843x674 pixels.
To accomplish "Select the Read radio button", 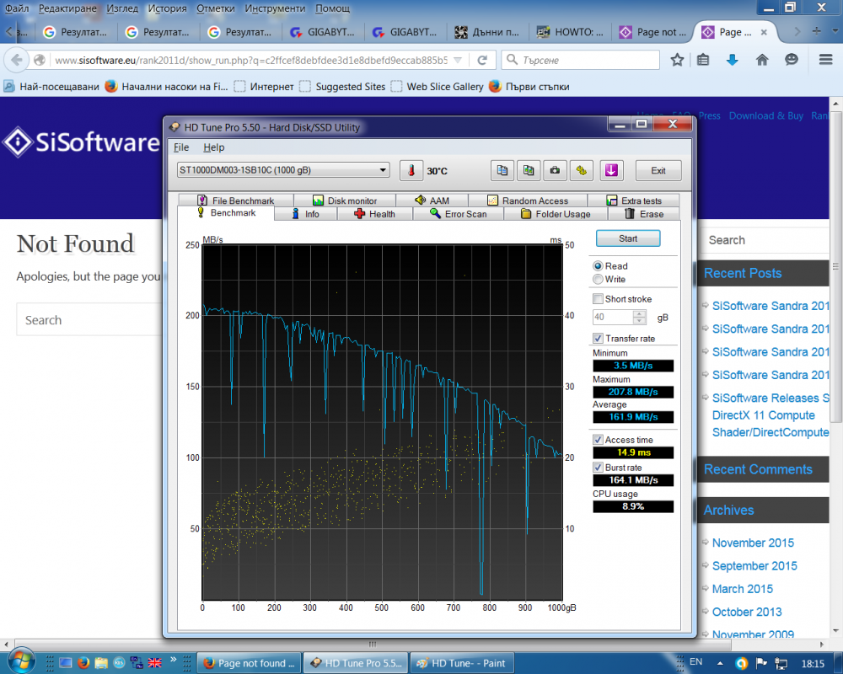I will pos(598,266).
